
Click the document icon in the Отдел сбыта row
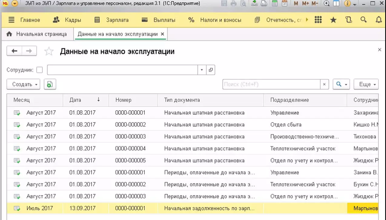[17, 125]
